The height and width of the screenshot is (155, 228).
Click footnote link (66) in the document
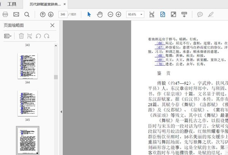click(x=160, y=43)
